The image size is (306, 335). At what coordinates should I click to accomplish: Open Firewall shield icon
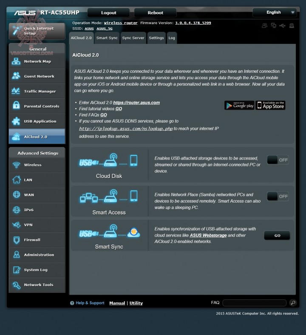click(x=17, y=240)
